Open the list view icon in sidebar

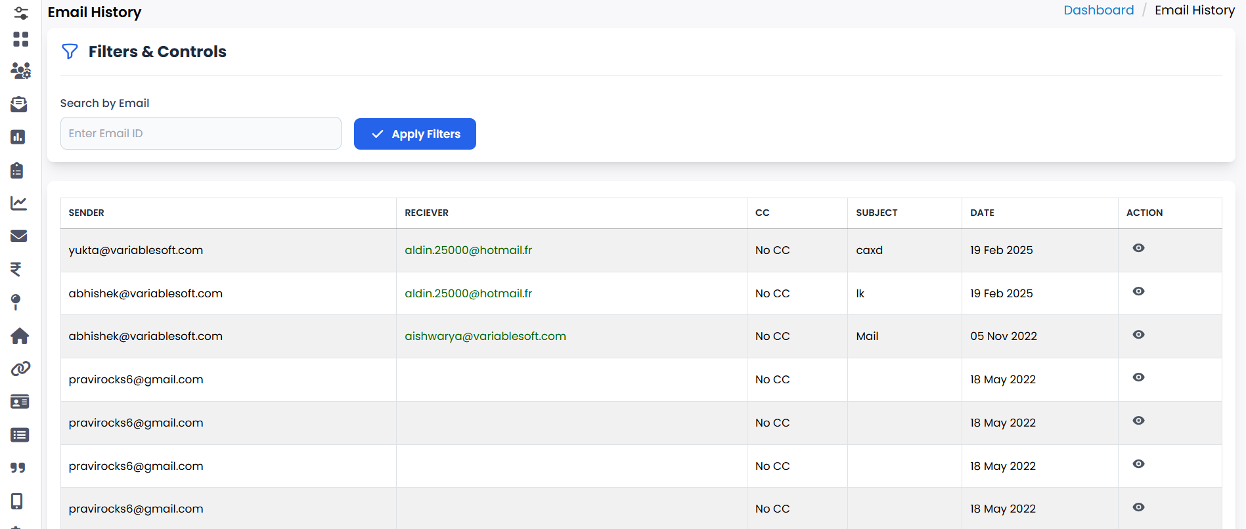(20, 435)
